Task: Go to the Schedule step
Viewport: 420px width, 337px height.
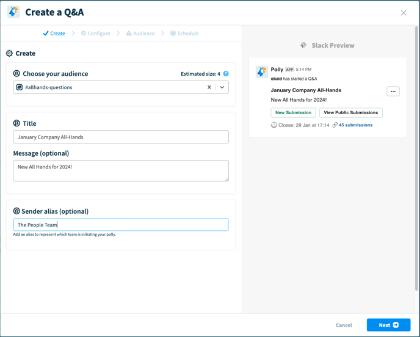Action: pyautogui.click(x=184, y=33)
